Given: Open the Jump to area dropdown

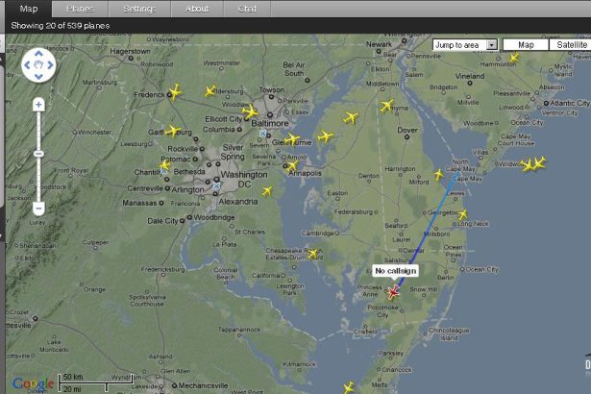Looking at the screenshot, I should point(465,45).
